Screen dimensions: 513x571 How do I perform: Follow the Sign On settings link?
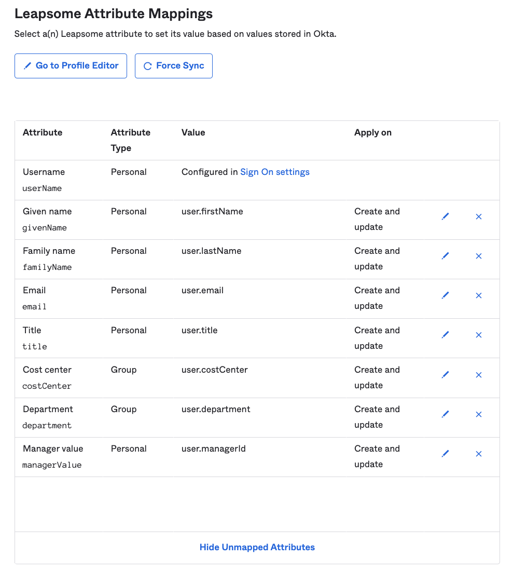click(275, 172)
